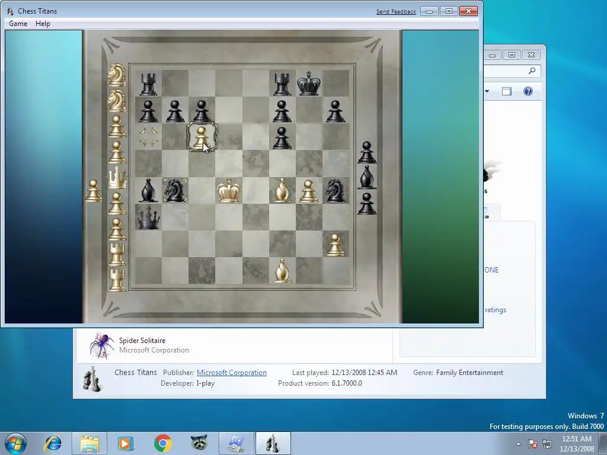Select the gold pawn next to the right-side black knight
The height and width of the screenshot is (455, 607).
tap(308, 191)
